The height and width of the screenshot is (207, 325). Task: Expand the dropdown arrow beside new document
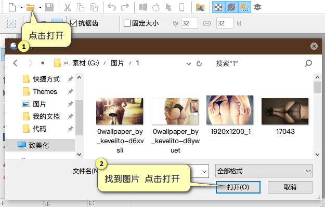pos(21,7)
